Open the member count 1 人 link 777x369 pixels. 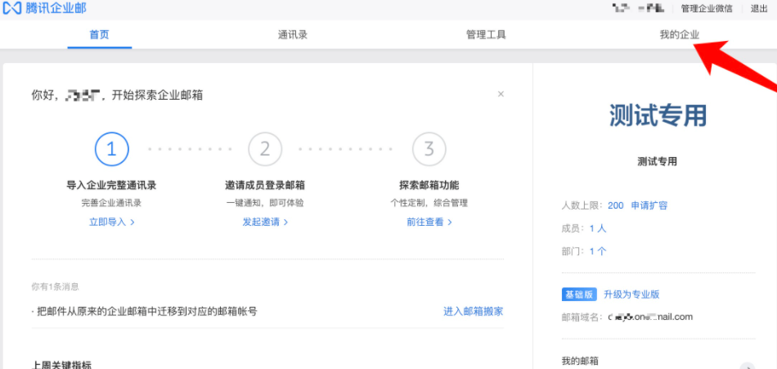[598, 228]
